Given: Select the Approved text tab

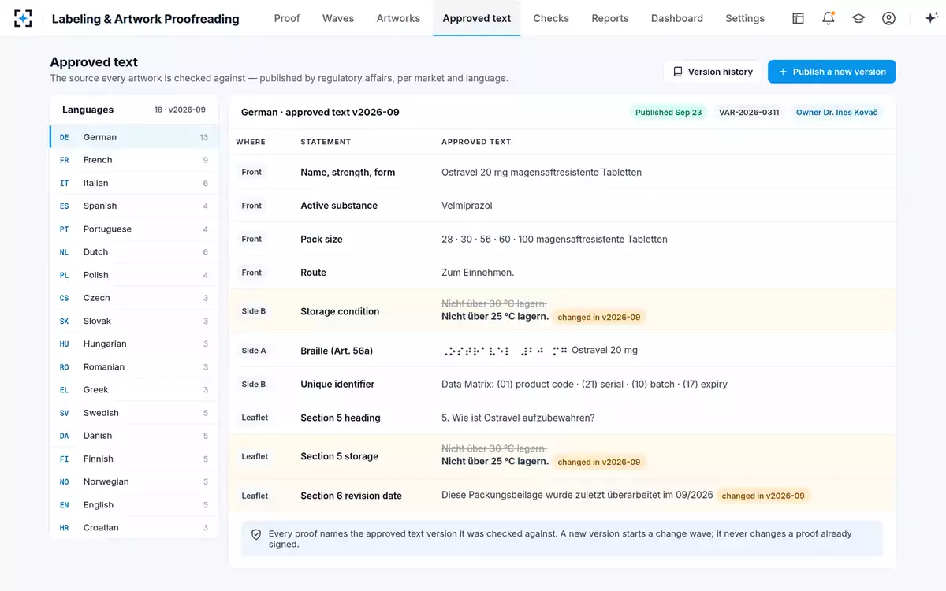Looking at the screenshot, I should point(477,18).
